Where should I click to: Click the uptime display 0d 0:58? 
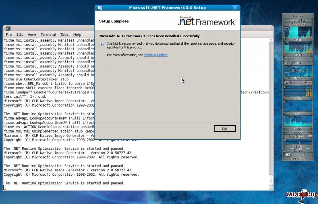coord(298,159)
